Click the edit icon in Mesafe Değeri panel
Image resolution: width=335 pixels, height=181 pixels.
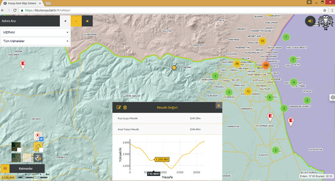point(119,107)
